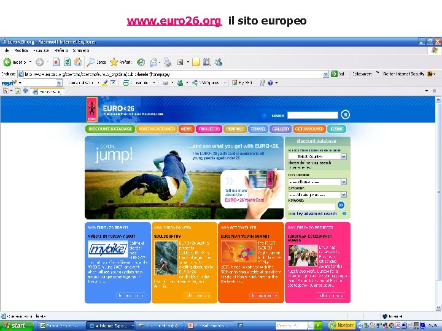Go to the Home page icon
Viewport: 442px width, 331px height.
point(78,62)
